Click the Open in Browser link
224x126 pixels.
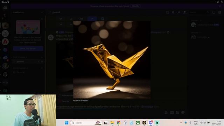[80, 100]
